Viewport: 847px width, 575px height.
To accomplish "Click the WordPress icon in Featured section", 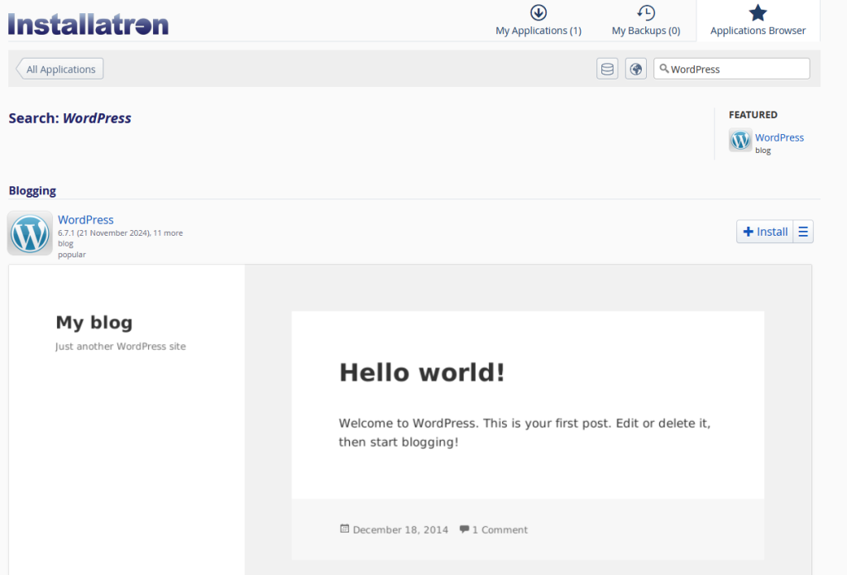I will [x=740, y=141].
